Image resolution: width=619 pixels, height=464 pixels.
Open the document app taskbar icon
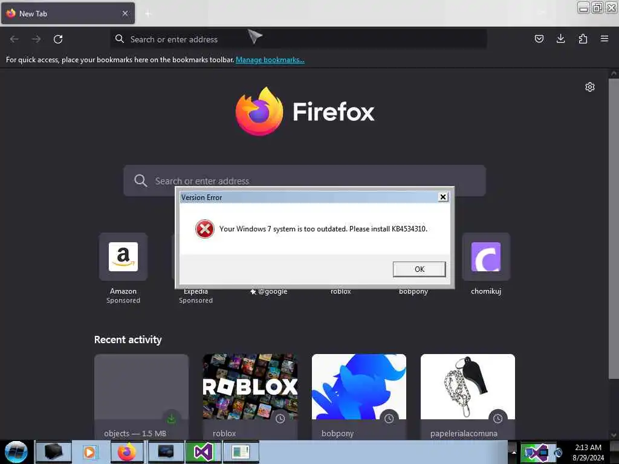(241, 452)
